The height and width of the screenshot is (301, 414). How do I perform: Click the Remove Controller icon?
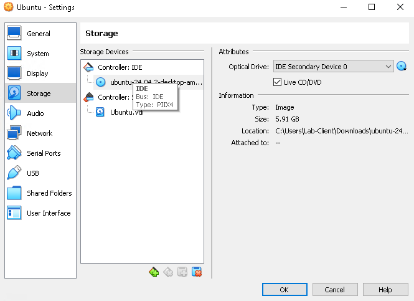point(168,272)
